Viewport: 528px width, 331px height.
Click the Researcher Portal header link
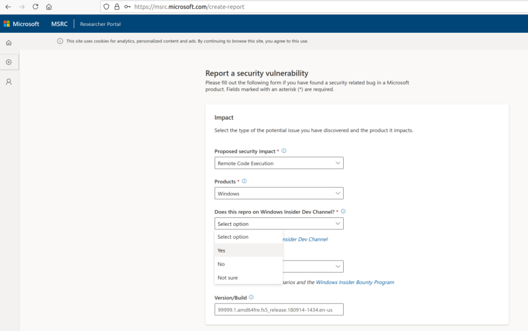[100, 24]
